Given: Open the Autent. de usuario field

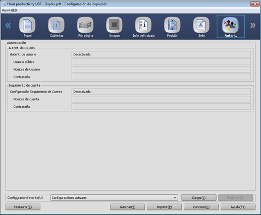Looking at the screenshot, I should [x=161, y=54].
